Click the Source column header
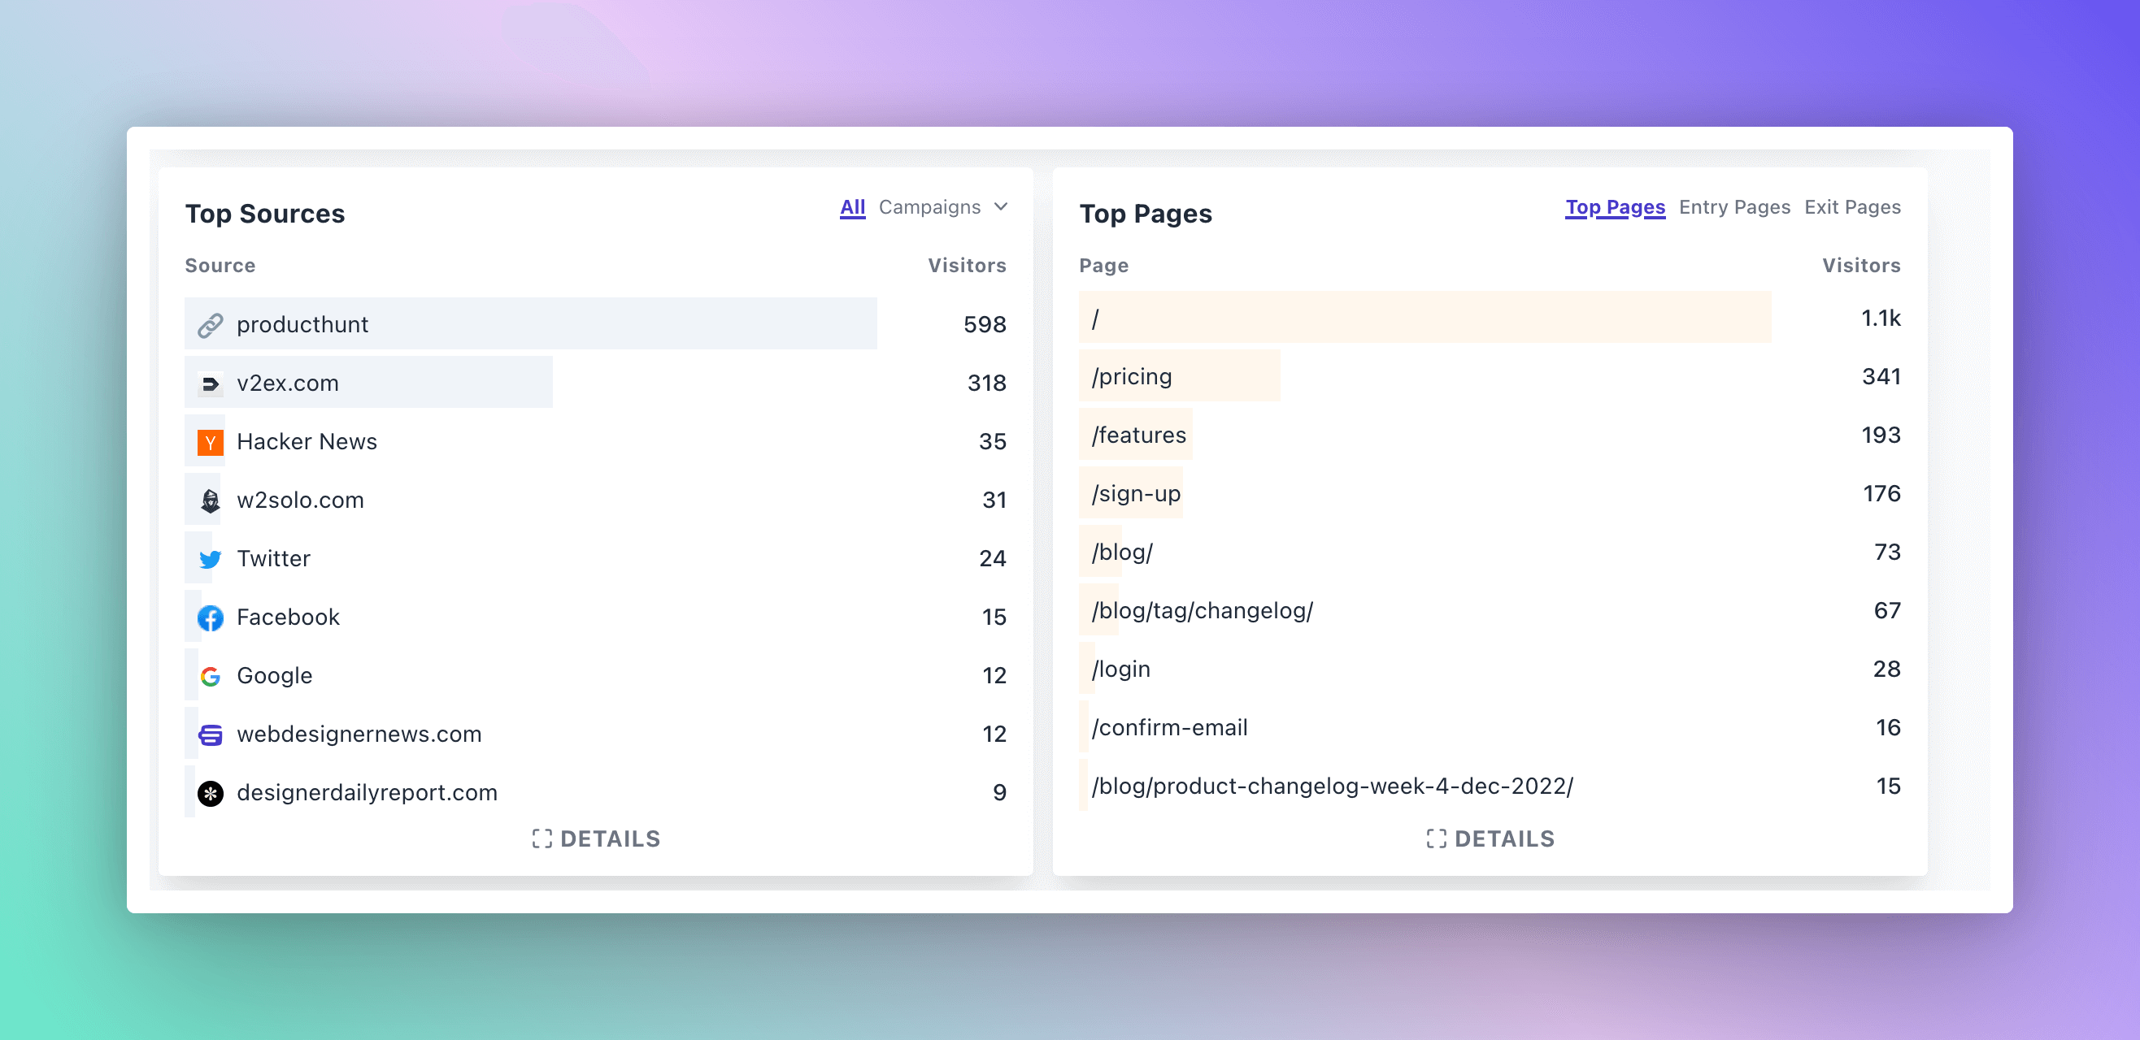 pyautogui.click(x=220, y=266)
